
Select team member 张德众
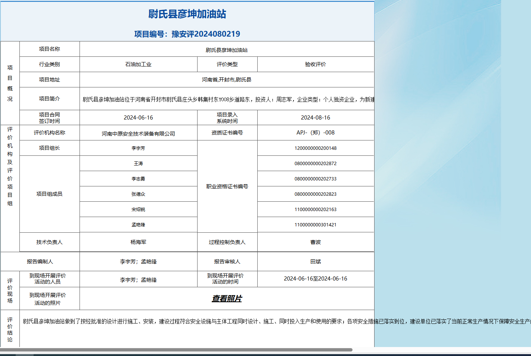pos(139,194)
